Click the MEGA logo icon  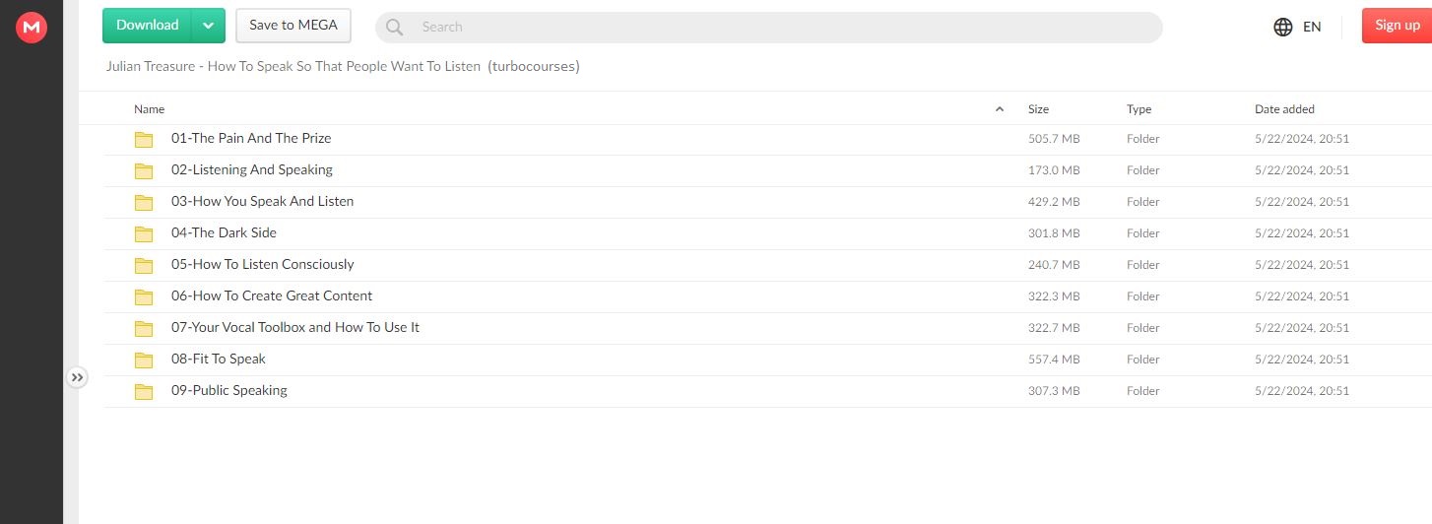(x=32, y=28)
